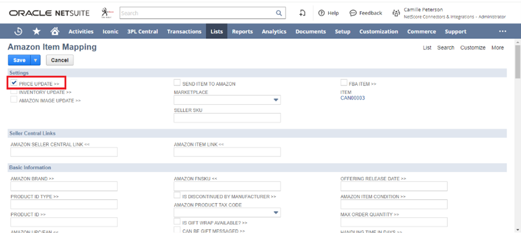Viewport: 521px width, 233px height.
Task: Click the Save button
Action: [19, 60]
